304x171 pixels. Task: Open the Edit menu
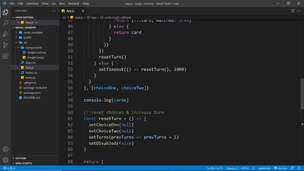[20, 3]
